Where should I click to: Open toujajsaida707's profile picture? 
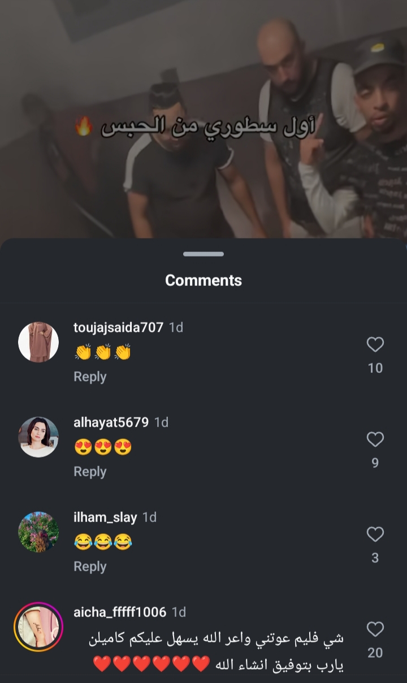tap(38, 342)
